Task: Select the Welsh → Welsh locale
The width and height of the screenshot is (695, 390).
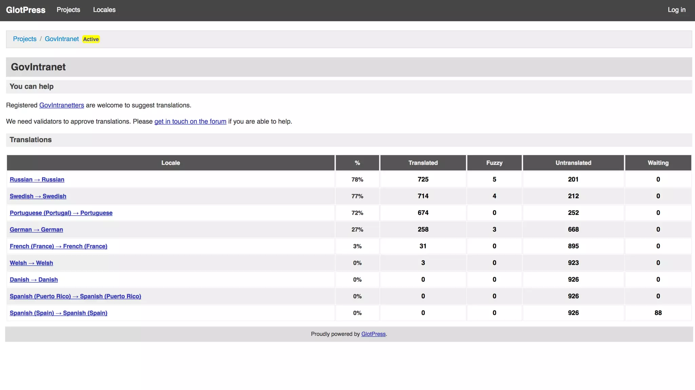Action: (31, 263)
